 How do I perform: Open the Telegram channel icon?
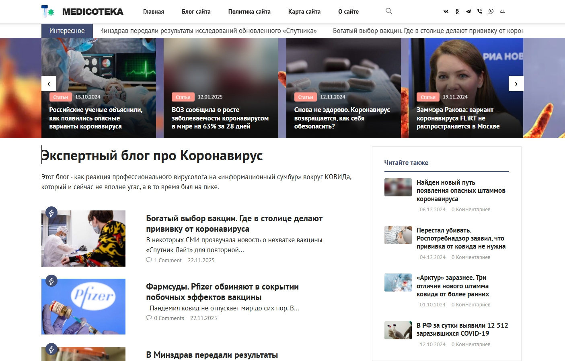[x=468, y=12]
